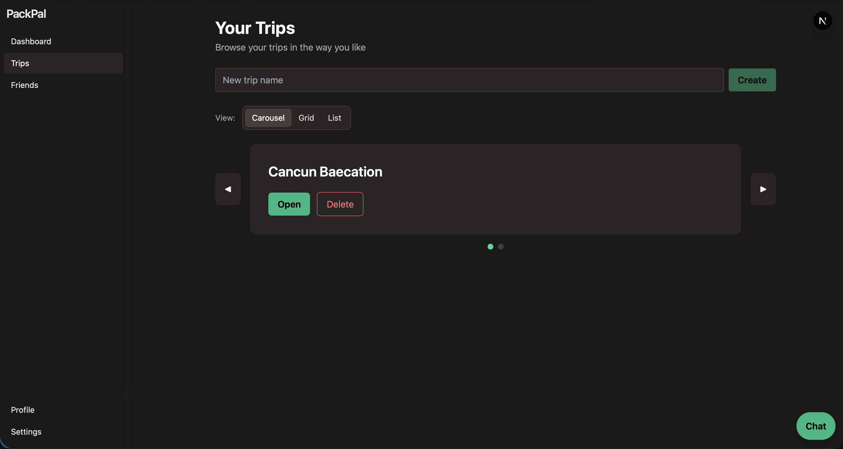Click the Cancun Baecation card title
843x449 pixels.
(325, 172)
